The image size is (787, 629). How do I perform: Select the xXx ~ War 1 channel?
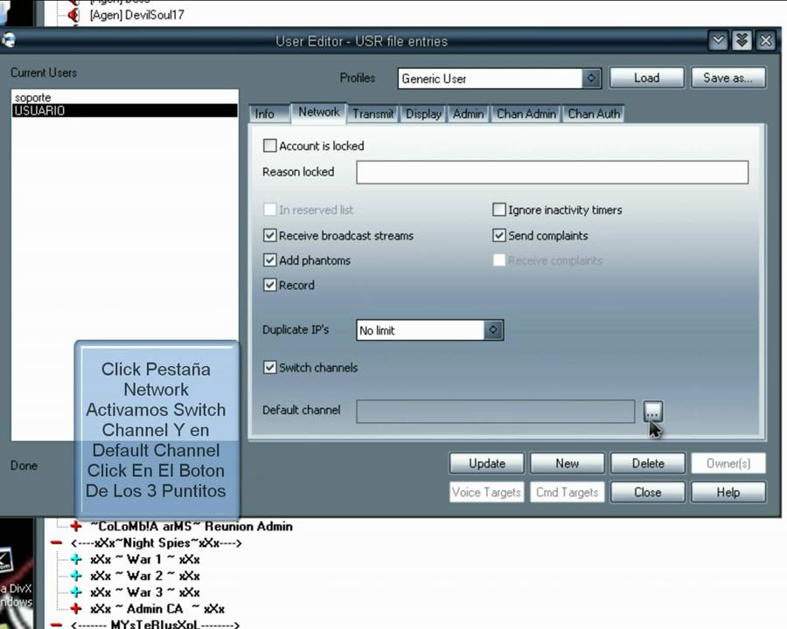(x=145, y=559)
